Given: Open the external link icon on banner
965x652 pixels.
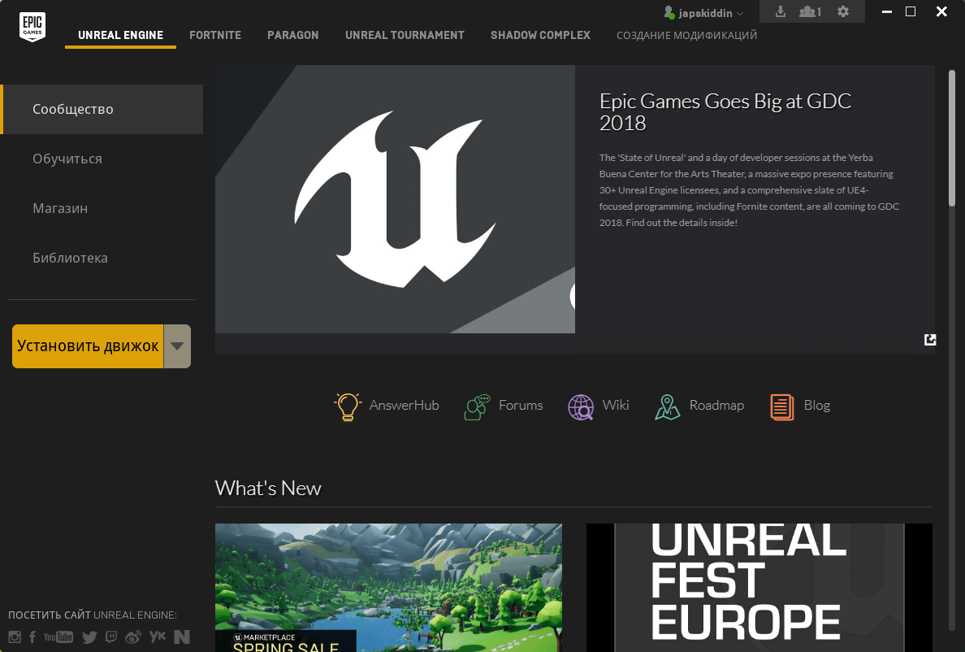Looking at the screenshot, I should click(x=930, y=340).
